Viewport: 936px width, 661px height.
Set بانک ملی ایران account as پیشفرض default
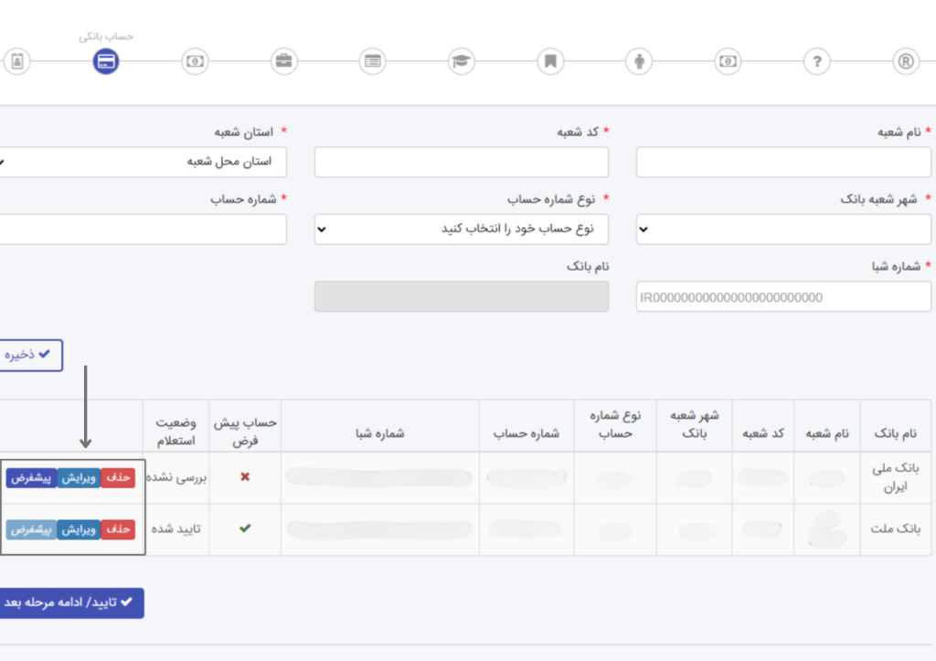(31, 478)
